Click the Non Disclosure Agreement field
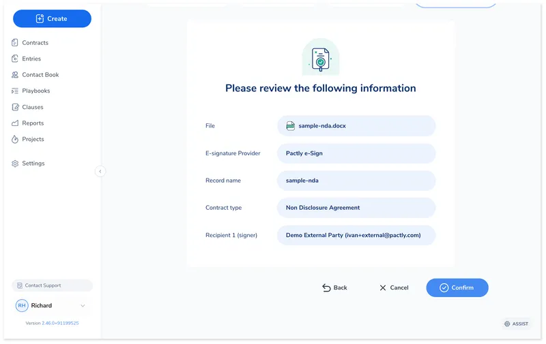546x344 pixels. coord(356,208)
